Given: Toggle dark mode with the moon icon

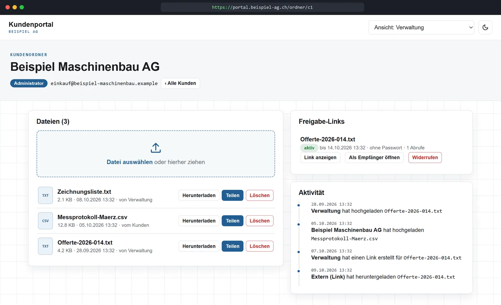Looking at the screenshot, I should [485, 28].
